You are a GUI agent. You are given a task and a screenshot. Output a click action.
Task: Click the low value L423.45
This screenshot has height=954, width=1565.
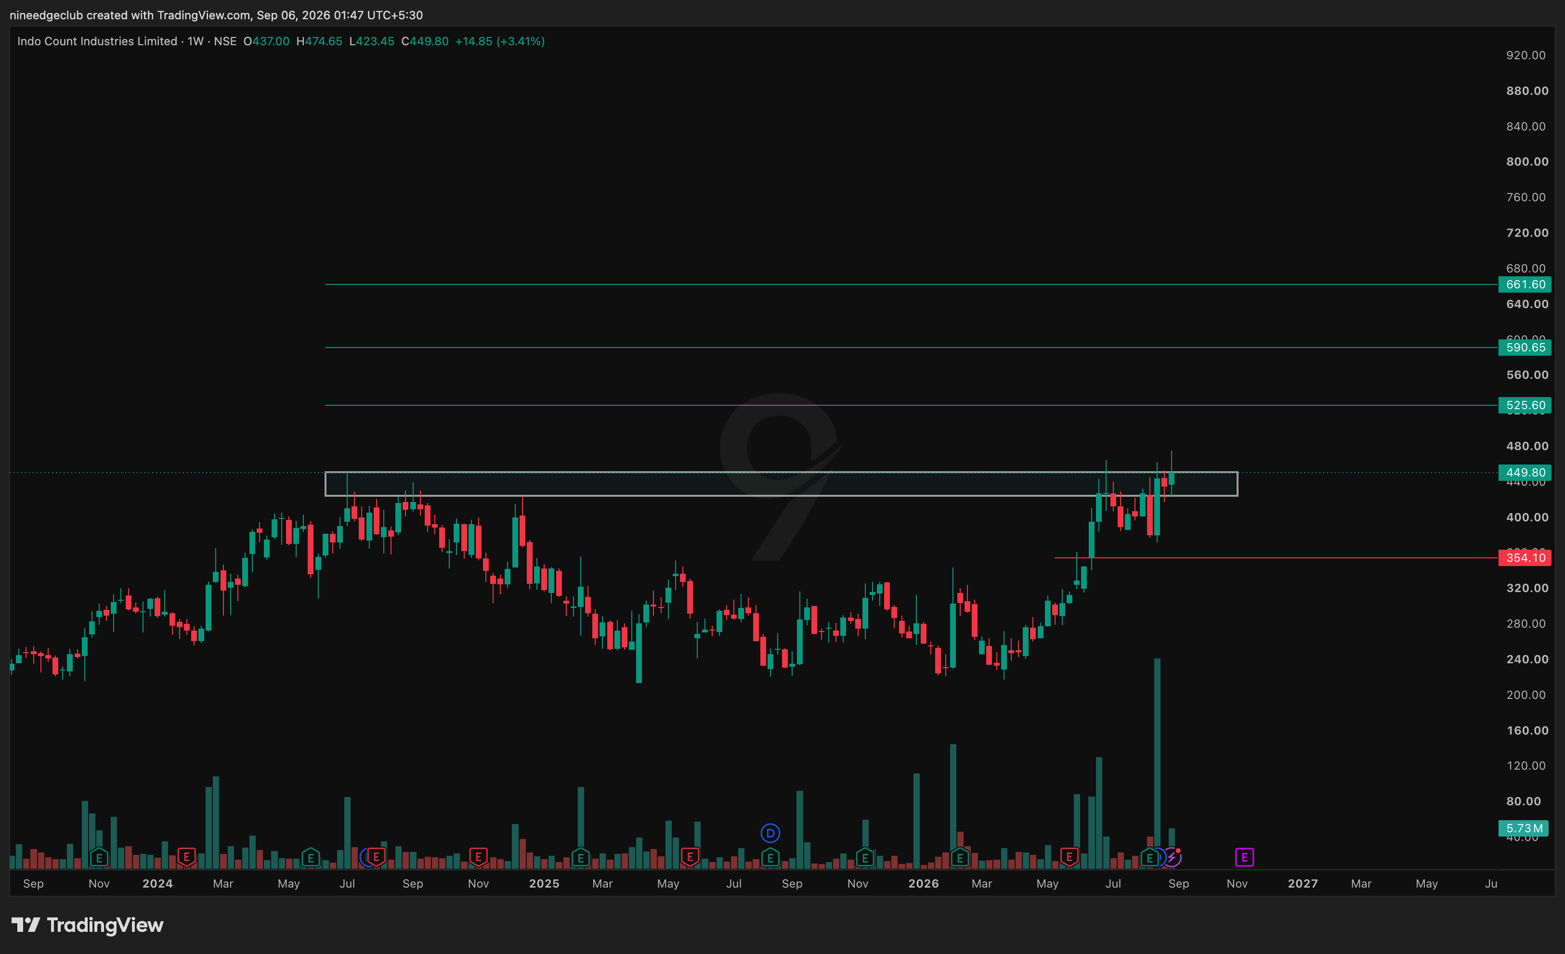coord(372,41)
